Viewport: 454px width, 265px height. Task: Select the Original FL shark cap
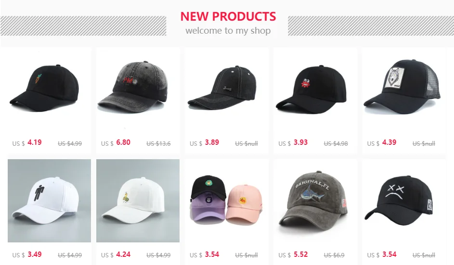tap(314, 202)
